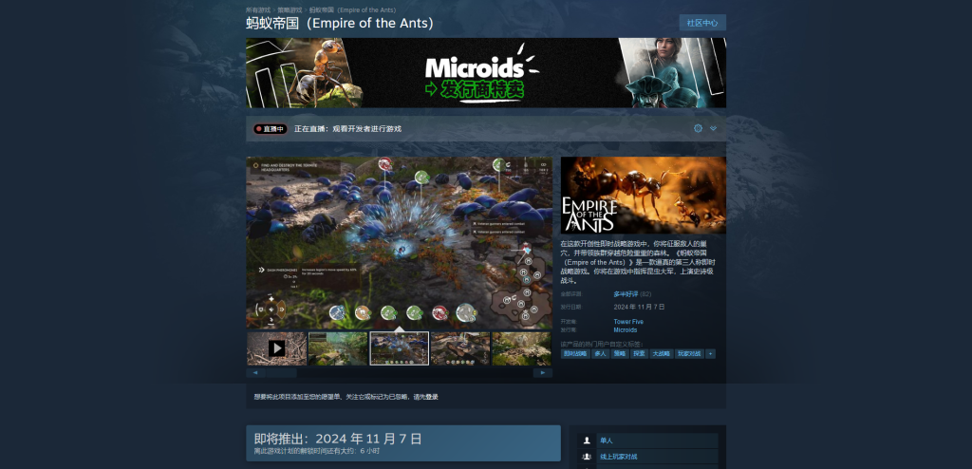Screen dimensions: 972x469
Task: Select the fourth screenshot thumbnail
Action: [x=460, y=348]
